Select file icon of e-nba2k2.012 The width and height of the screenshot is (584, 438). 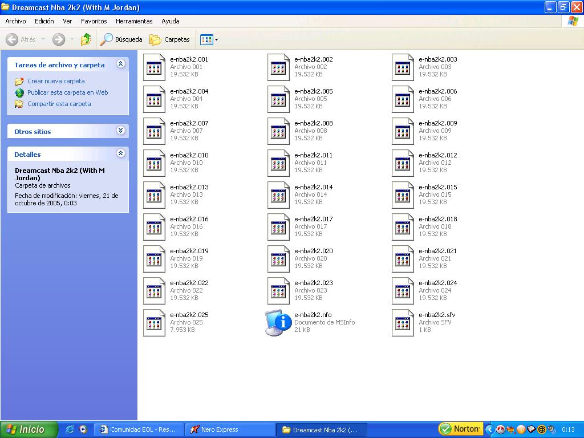pyautogui.click(x=403, y=164)
